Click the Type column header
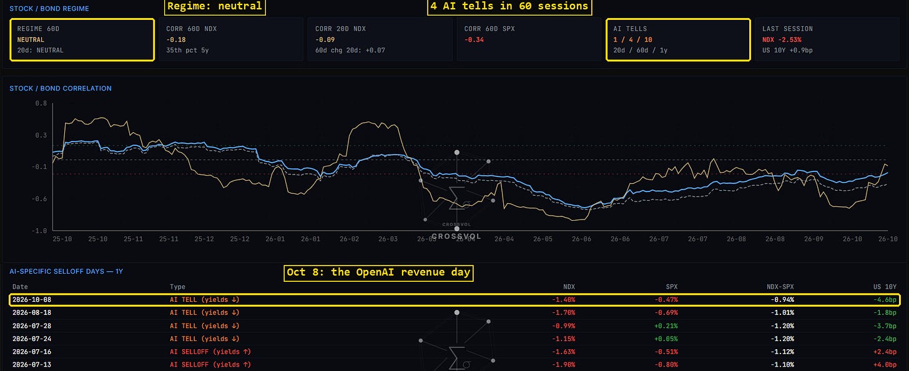The image size is (909, 371). pyautogui.click(x=177, y=287)
